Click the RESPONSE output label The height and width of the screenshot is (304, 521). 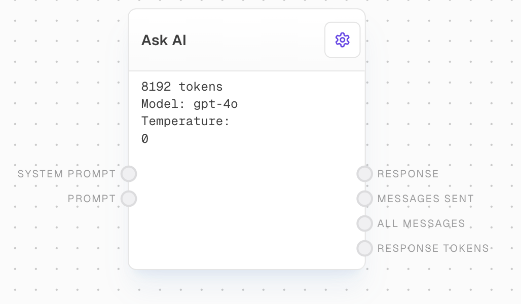click(x=407, y=173)
